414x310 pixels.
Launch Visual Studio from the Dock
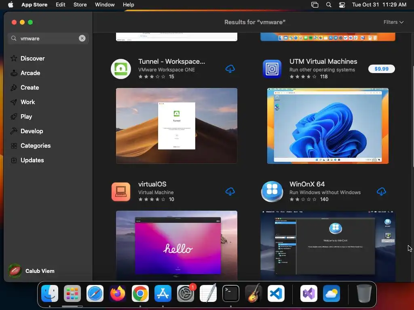click(x=309, y=293)
